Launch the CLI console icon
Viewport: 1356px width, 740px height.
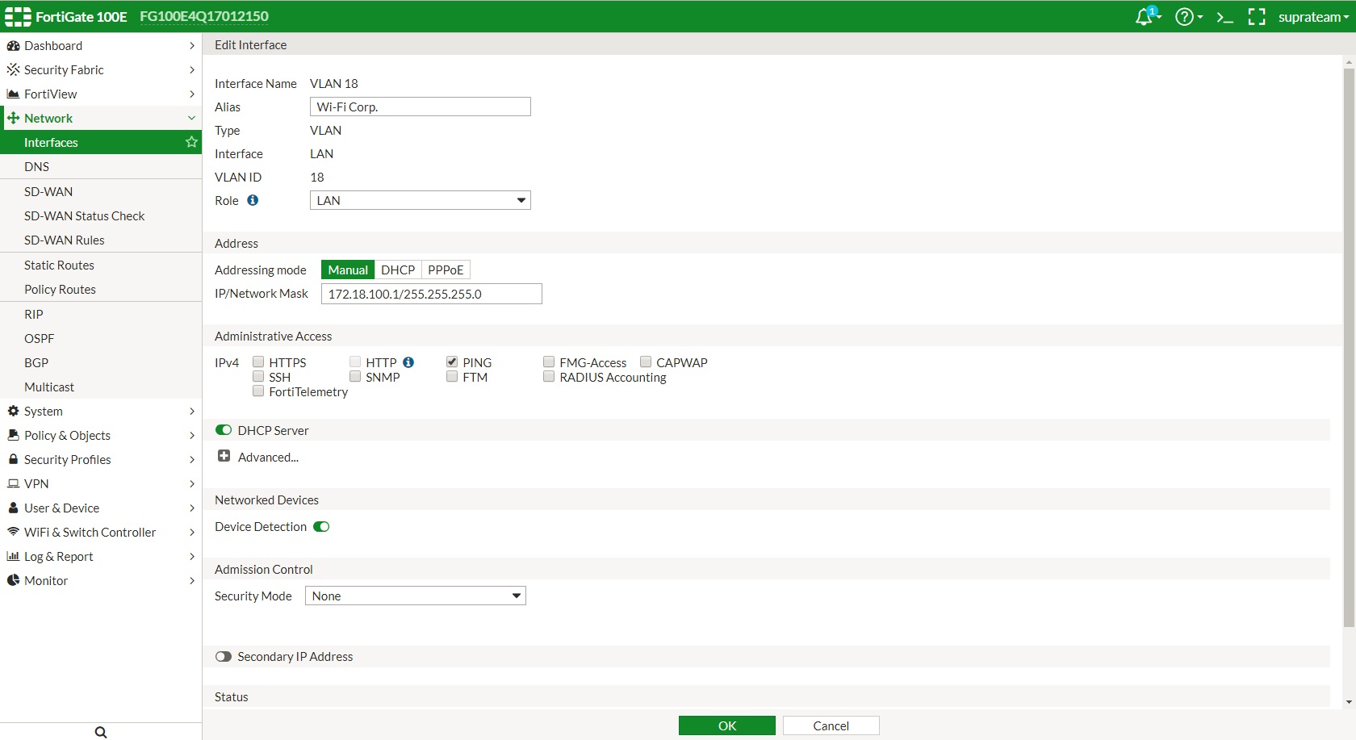[x=1224, y=17]
